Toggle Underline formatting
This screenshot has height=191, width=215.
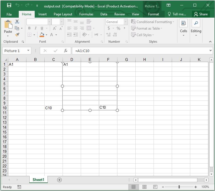click(x=42, y=28)
